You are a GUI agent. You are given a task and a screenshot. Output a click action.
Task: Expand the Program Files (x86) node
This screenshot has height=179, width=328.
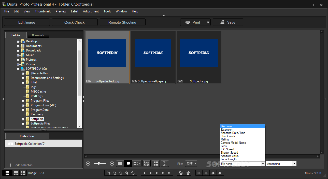click(23, 105)
